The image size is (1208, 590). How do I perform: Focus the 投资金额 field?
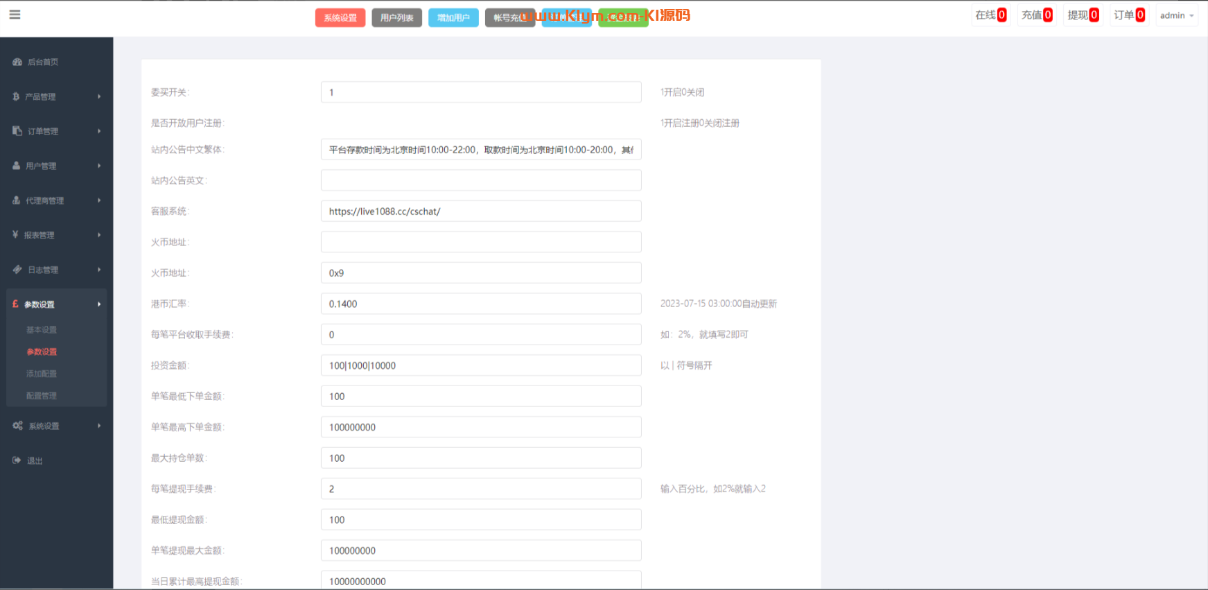point(481,365)
